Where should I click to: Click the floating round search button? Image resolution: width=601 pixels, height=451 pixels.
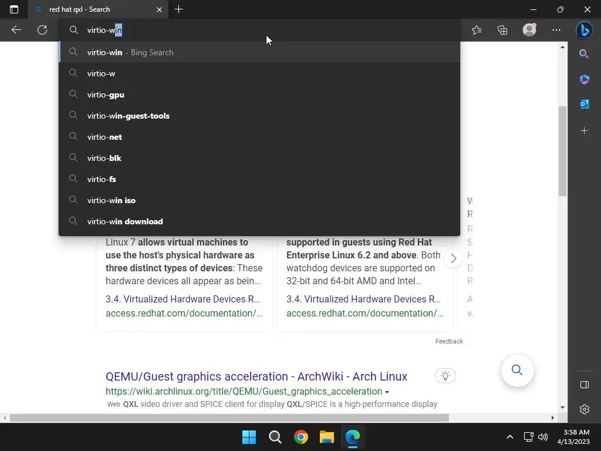(x=517, y=370)
